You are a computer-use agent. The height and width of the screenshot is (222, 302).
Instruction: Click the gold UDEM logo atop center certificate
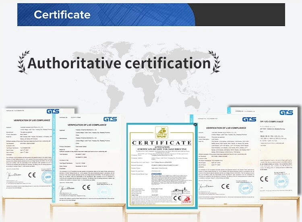point(162,132)
